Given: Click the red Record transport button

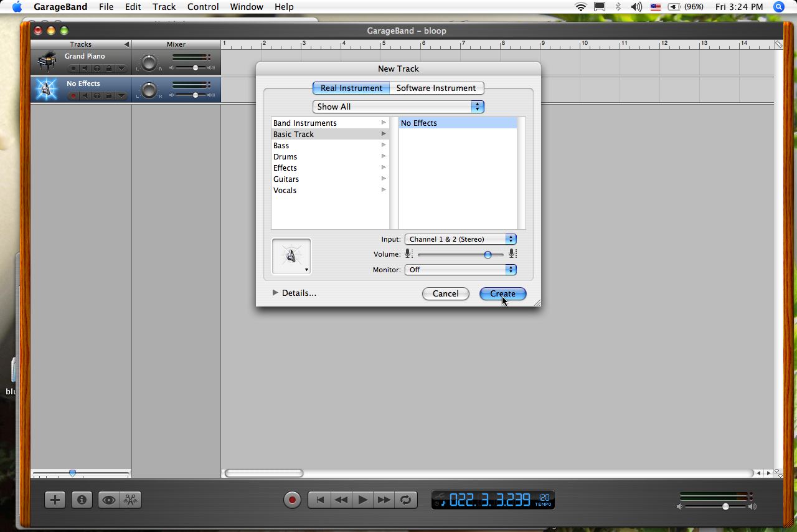Looking at the screenshot, I should click(292, 500).
